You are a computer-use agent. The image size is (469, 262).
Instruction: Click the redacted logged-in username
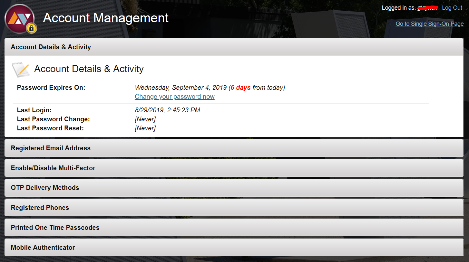(x=428, y=8)
